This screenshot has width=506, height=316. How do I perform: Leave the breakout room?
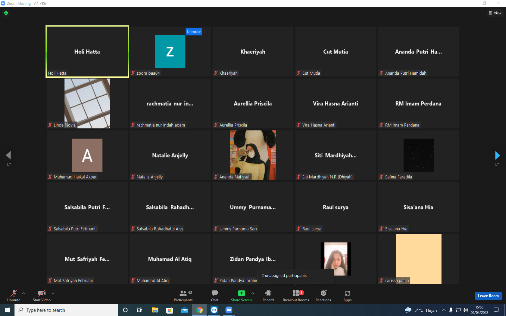[488, 296]
